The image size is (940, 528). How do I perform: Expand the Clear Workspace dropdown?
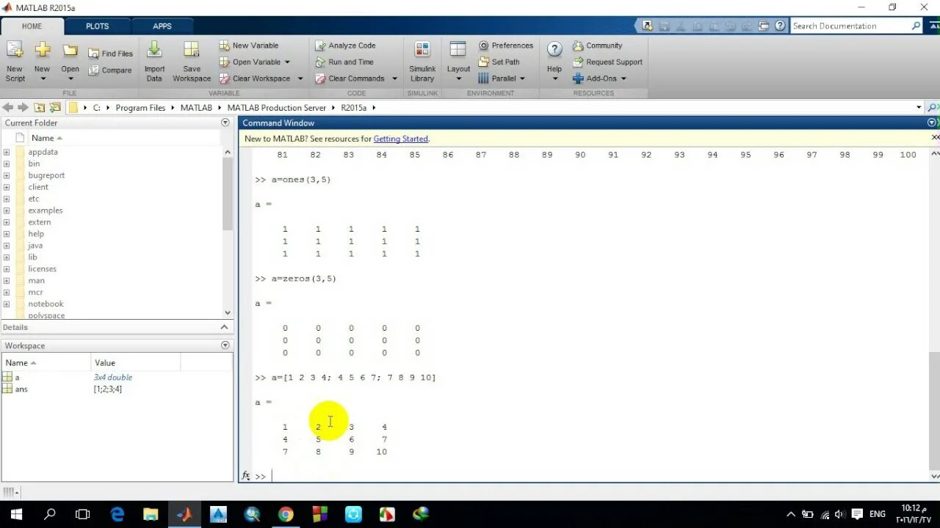(x=299, y=78)
